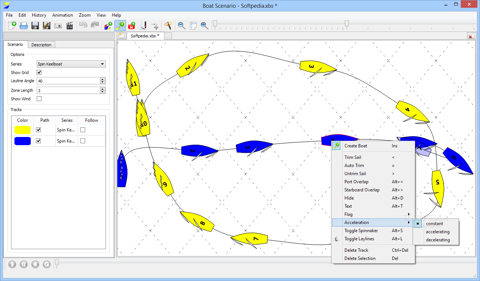Open the History menu
Screen dimensions: 480x281
(39, 15)
